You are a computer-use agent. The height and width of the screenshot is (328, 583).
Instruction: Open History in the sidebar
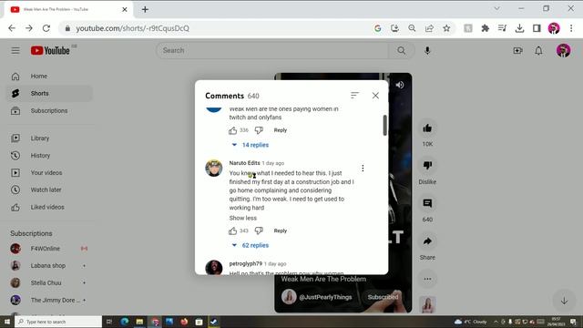tap(49, 156)
